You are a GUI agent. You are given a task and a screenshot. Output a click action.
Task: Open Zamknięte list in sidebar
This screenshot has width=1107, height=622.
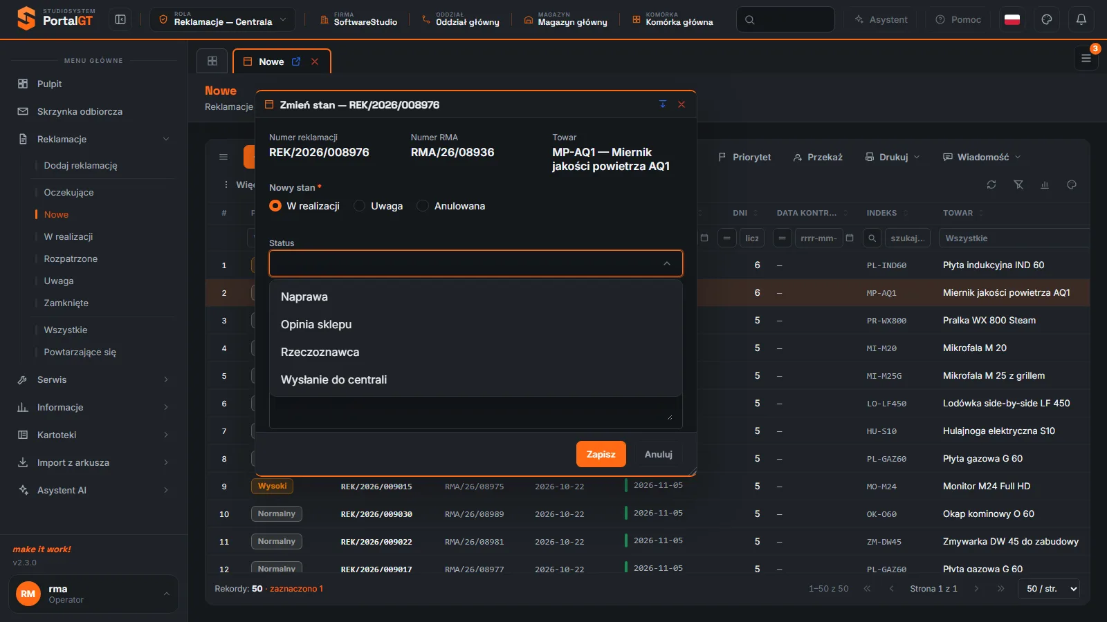[66, 303]
